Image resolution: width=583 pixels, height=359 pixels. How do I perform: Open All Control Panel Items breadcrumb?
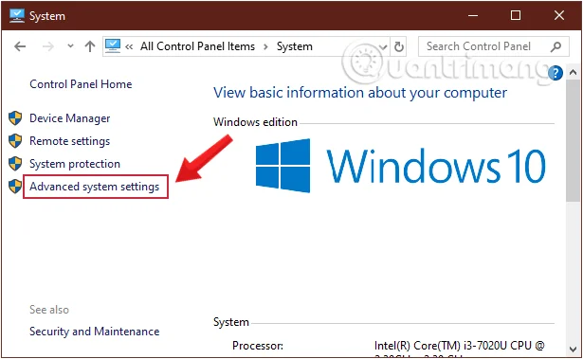197,46
